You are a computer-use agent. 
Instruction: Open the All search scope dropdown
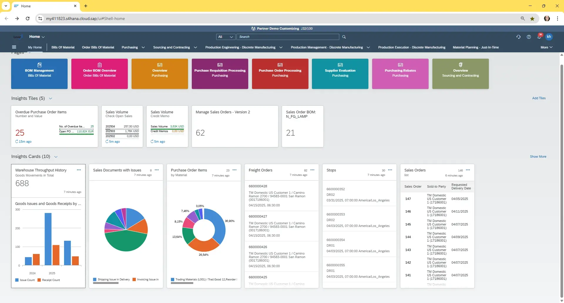[226, 37]
